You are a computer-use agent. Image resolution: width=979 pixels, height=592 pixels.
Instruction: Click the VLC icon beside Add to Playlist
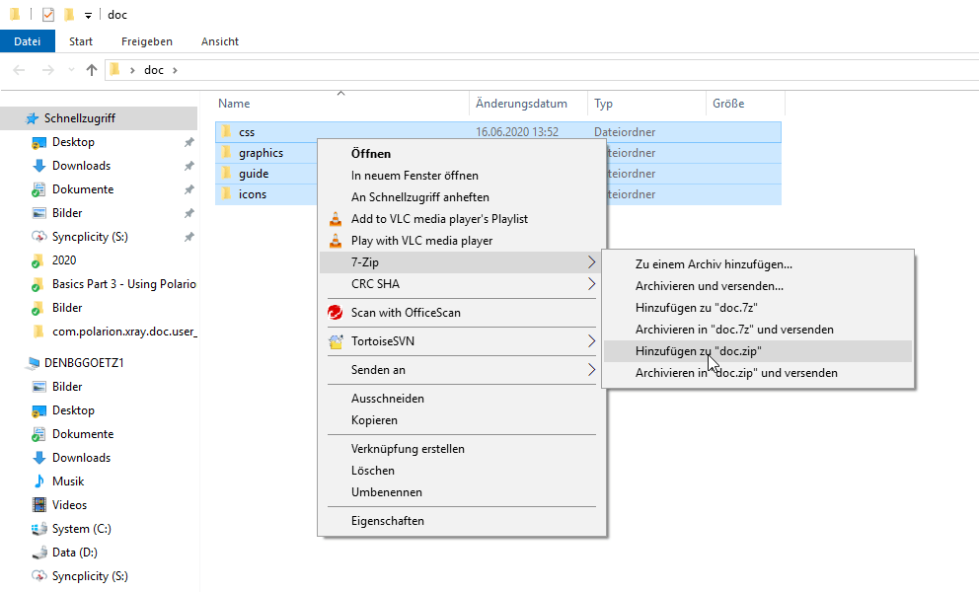tap(336, 219)
